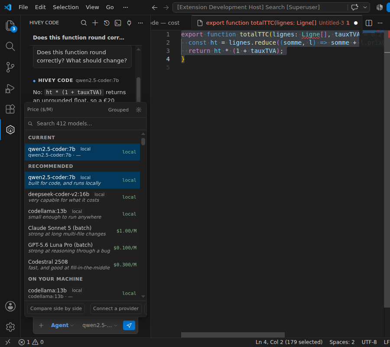Open Source Control view in activity bar
This screenshot has height=347, width=390.
click(x=10, y=67)
